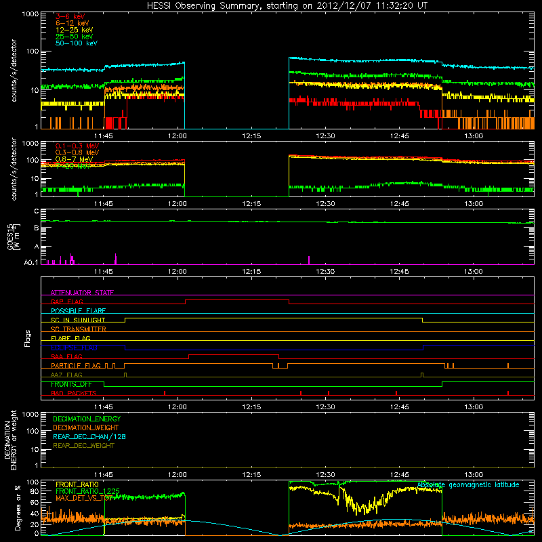Select the SAA_FLAG label
This screenshot has height=542, width=542.
(x=66, y=356)
